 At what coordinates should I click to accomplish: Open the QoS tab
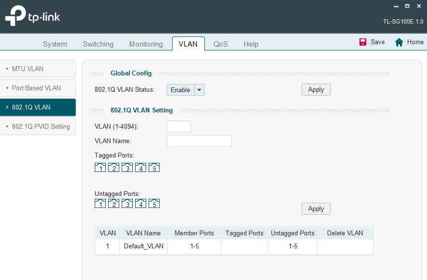click(221, 44)
